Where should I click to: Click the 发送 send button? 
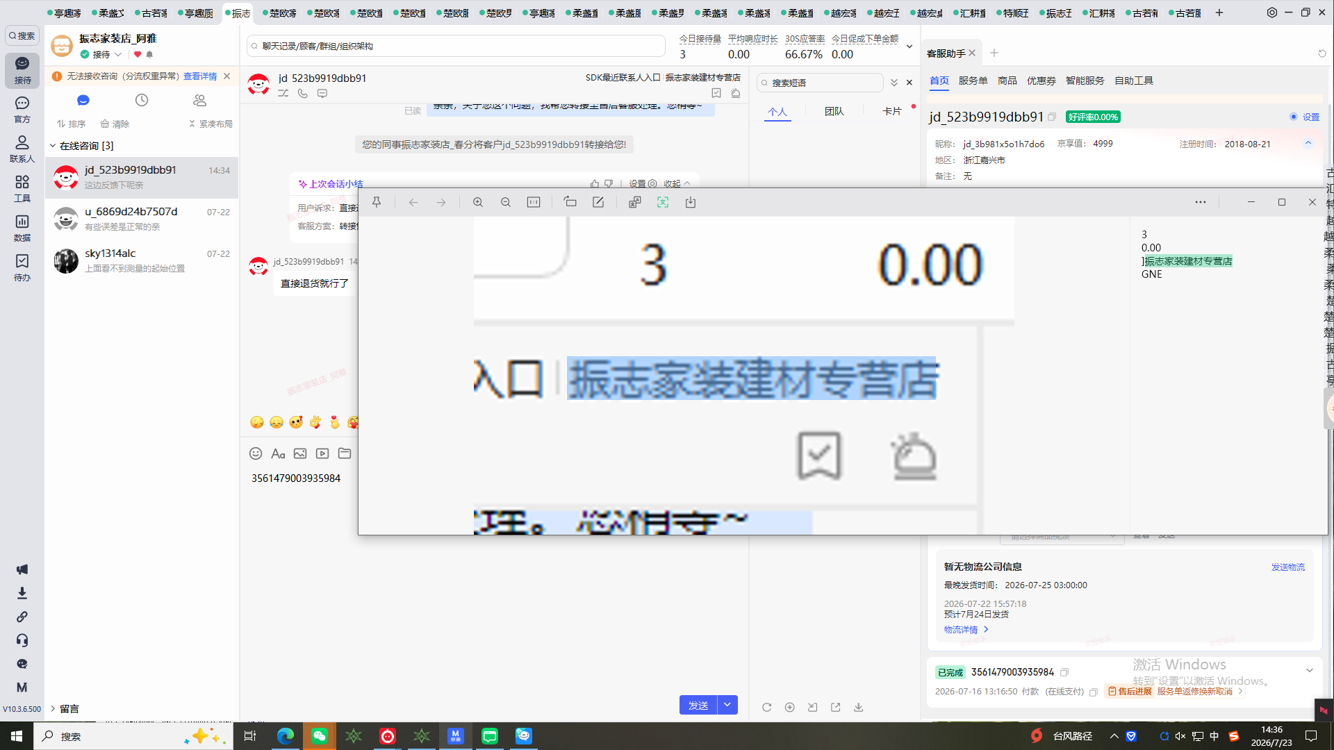coord(698,705)
